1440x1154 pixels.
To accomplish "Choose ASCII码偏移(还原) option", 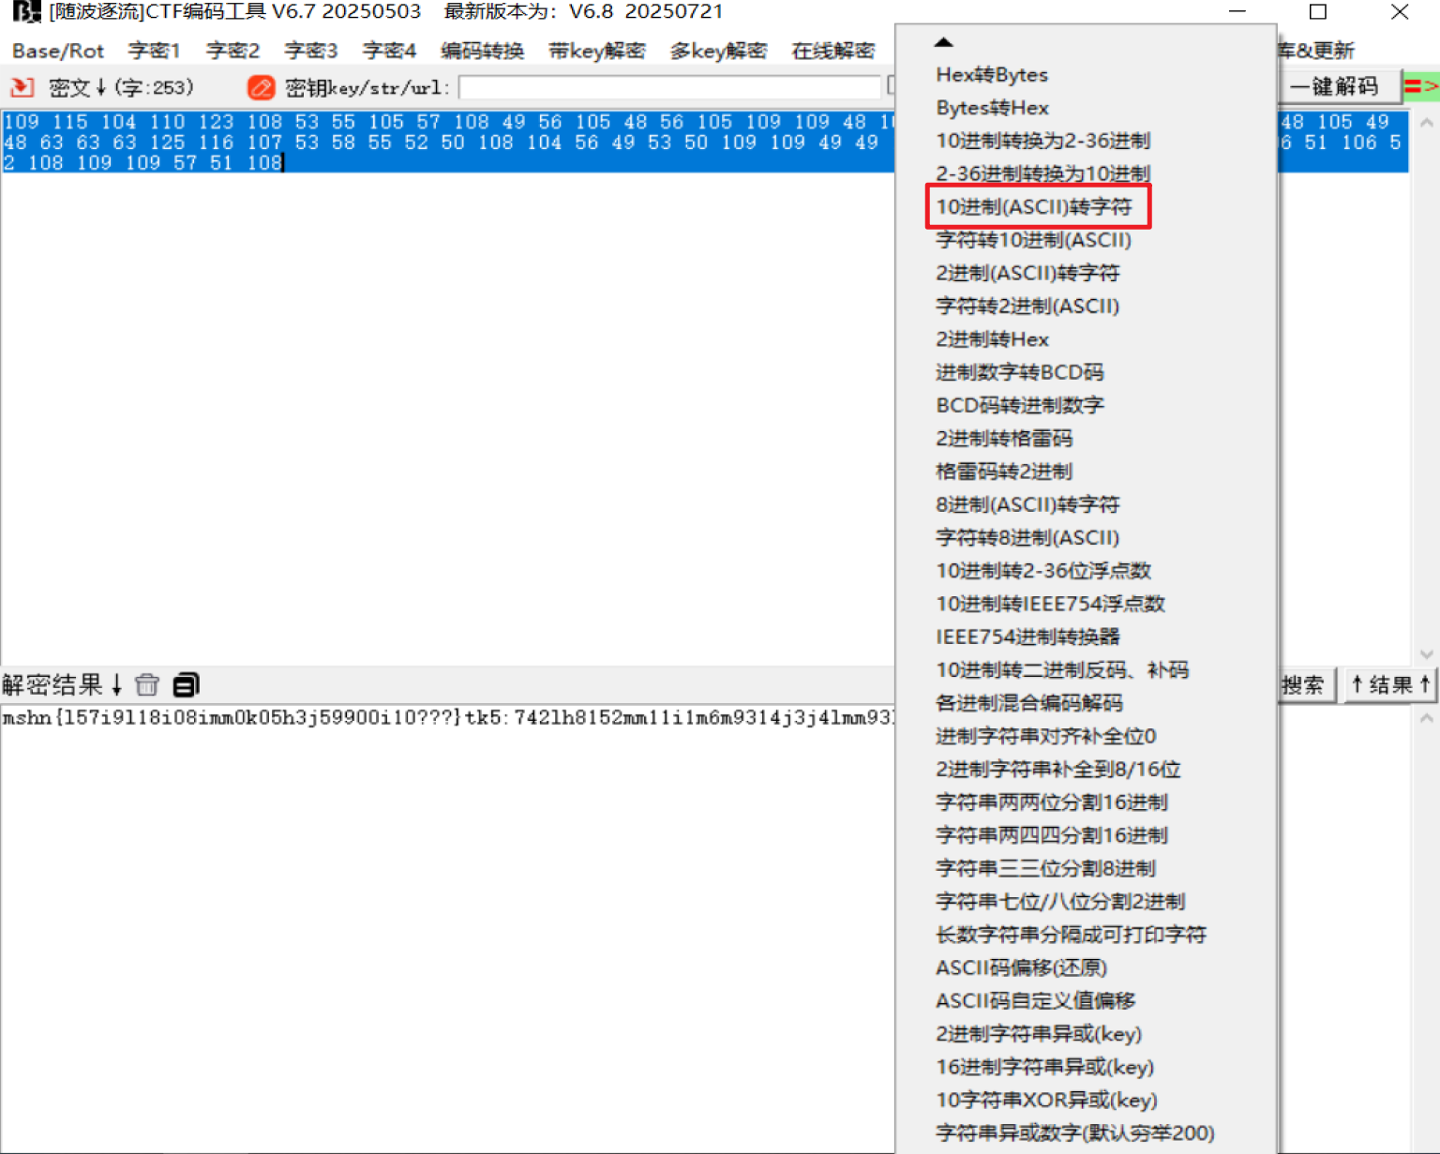I will click(x=1022, y=967).
